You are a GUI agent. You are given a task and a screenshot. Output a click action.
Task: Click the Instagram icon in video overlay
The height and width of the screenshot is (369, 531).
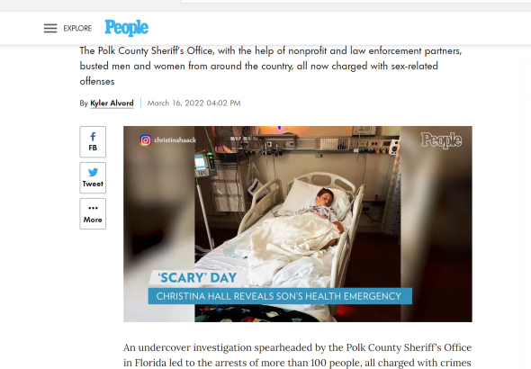pyautogui.click(x=146, y=140)
